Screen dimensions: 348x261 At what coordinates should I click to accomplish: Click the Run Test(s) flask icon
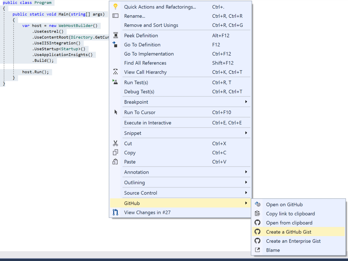point(115,82)
